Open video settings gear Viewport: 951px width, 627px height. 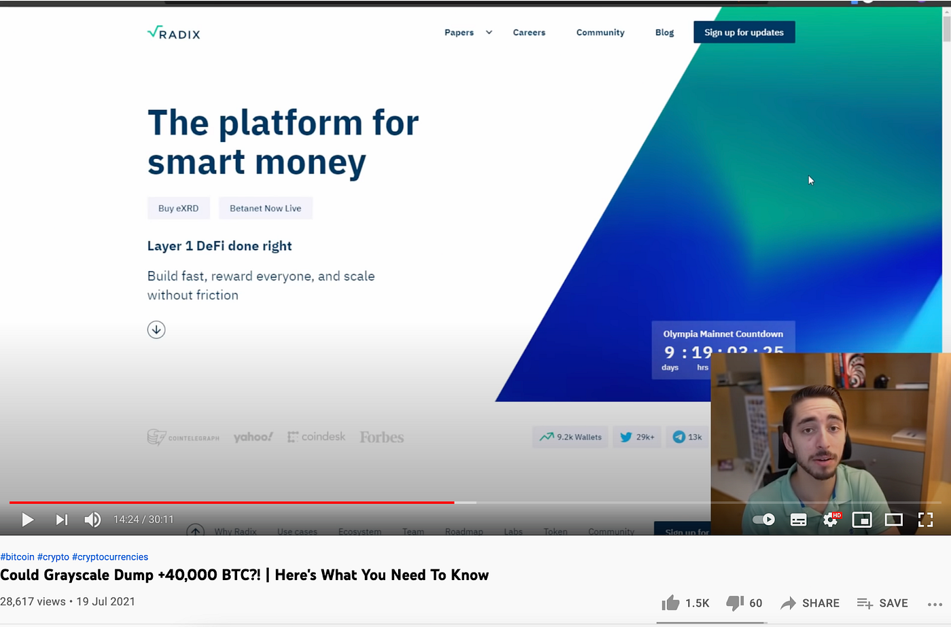pos(831,520)
